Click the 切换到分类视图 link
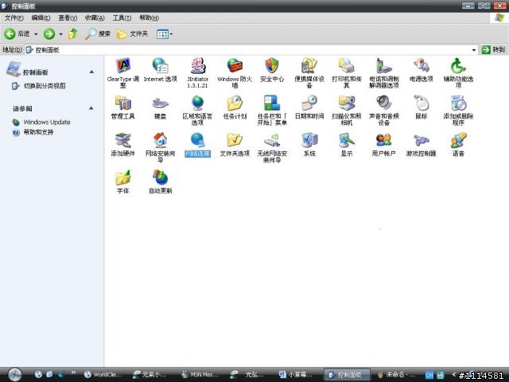The height and width of the screenshot is (382, 509). tap(45, 86)
